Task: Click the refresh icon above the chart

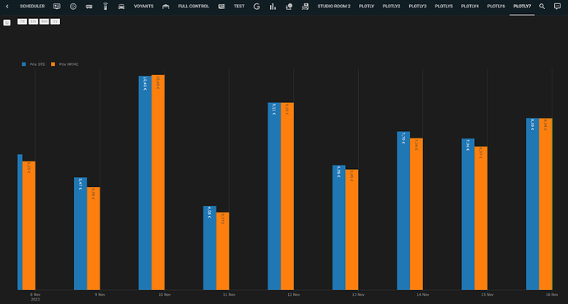Action: 7,22
